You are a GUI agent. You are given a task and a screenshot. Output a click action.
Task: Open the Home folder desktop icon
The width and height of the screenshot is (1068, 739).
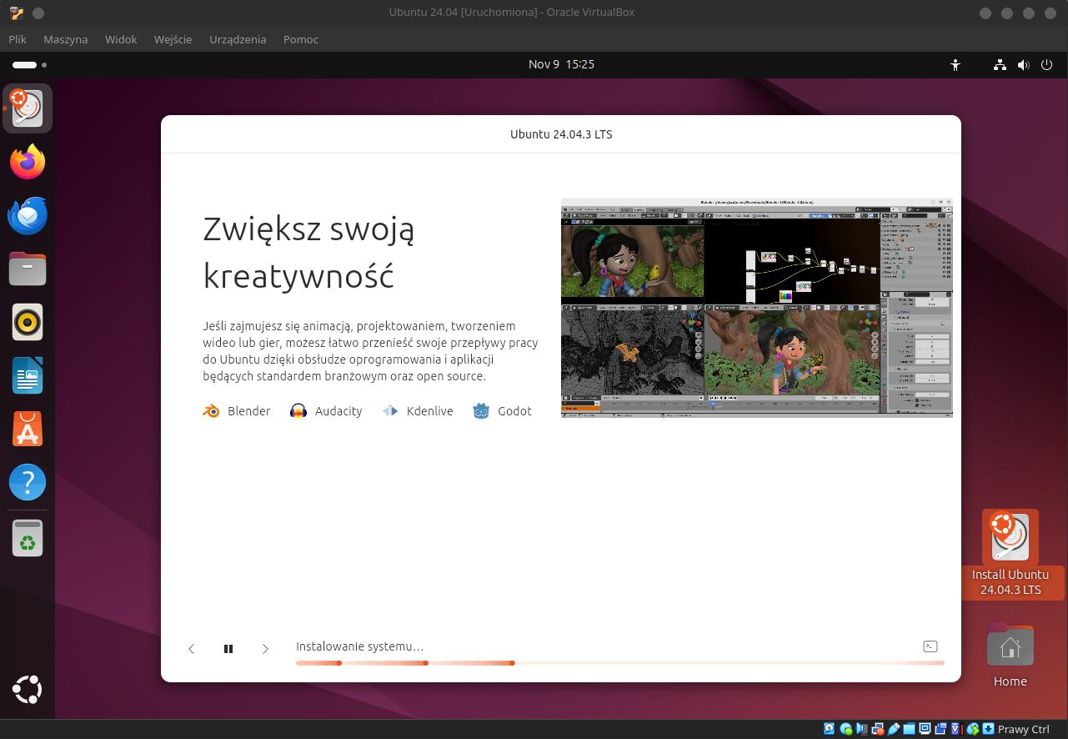click(1010, 656)
